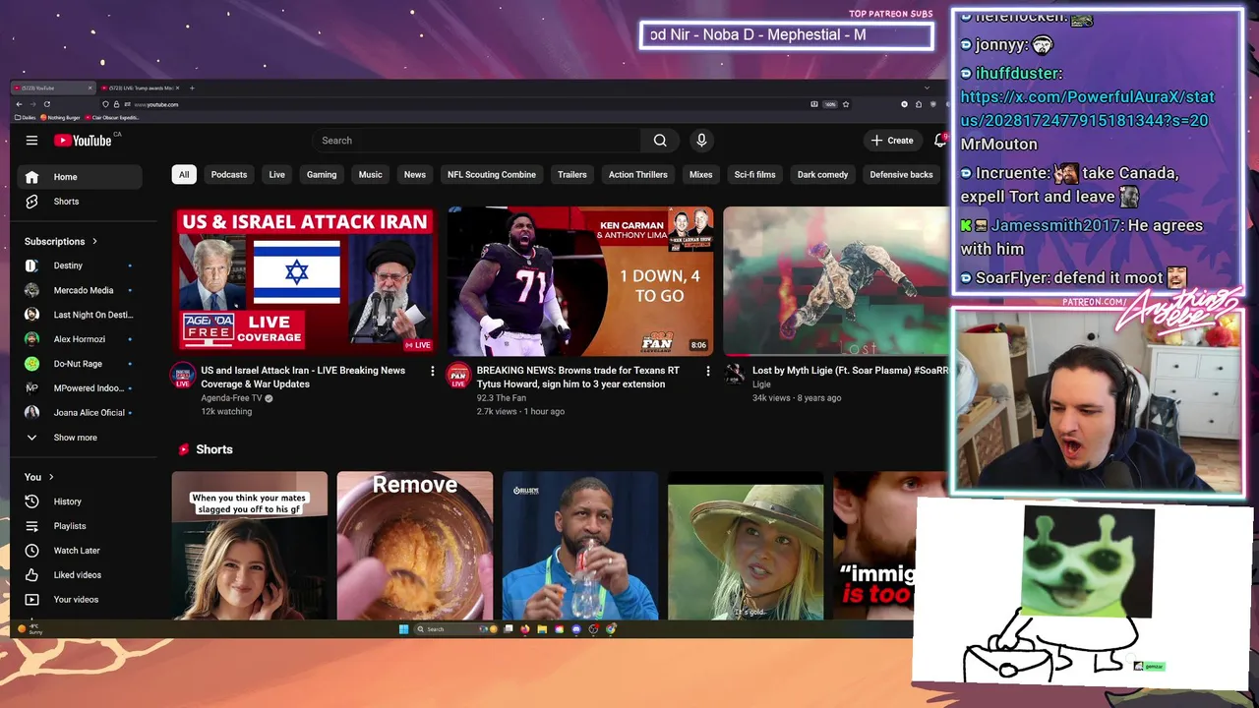
Task: Select the Mixes filter chip
Action: click(701, 175)
